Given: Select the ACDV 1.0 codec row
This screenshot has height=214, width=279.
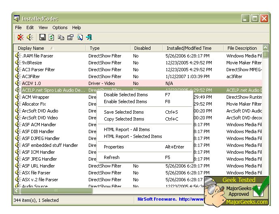Looking at the screenshot, I should [31, 83].
